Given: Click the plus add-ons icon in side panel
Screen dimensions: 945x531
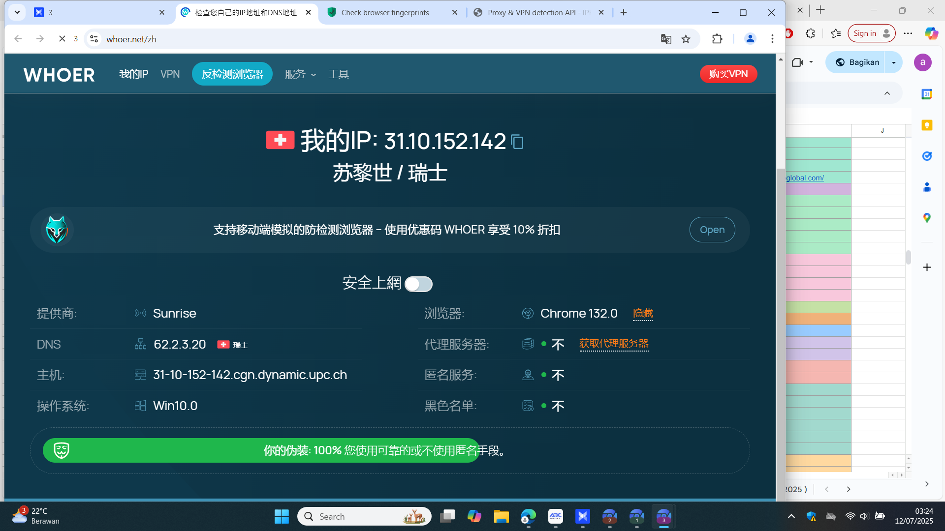Looking at the screenshot, I should pos(927,267).
